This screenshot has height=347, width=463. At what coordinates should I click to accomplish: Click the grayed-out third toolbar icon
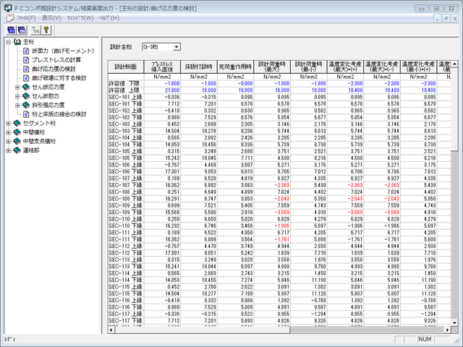click(x=35, y=30)
